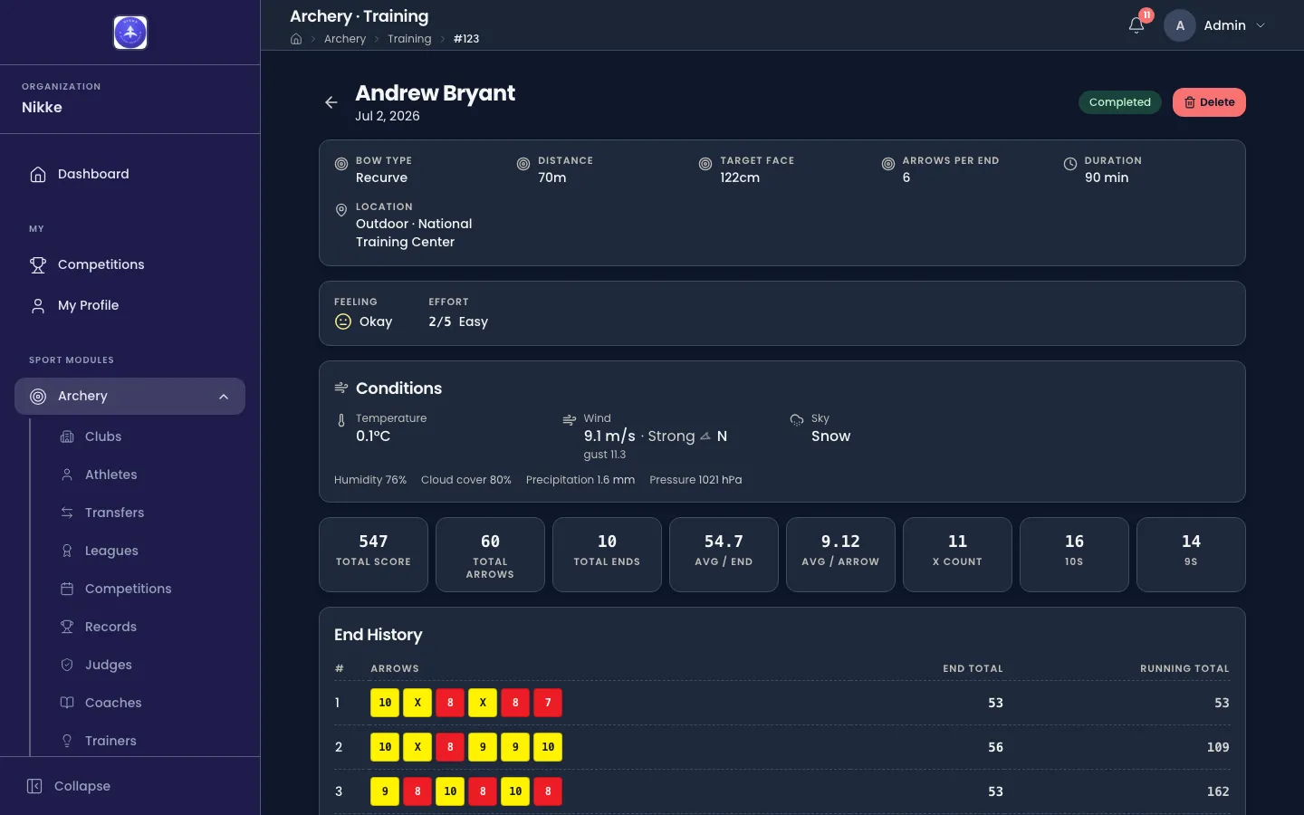Click the 54.7 Avg / End card
Viewport: 1304px width, 815px height.
tap(724, 554)
